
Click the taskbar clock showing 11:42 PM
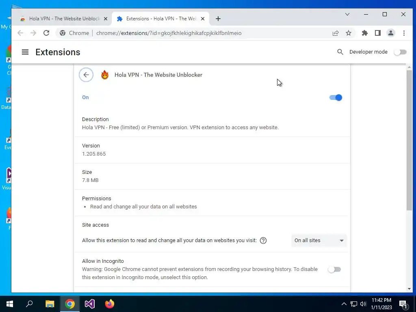pos(381,304)
